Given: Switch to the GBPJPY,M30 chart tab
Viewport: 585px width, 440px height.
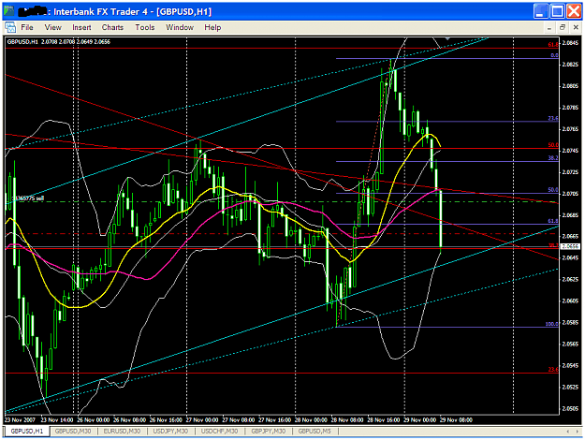Looking at the screenshot, I should [x=269, y=431].
